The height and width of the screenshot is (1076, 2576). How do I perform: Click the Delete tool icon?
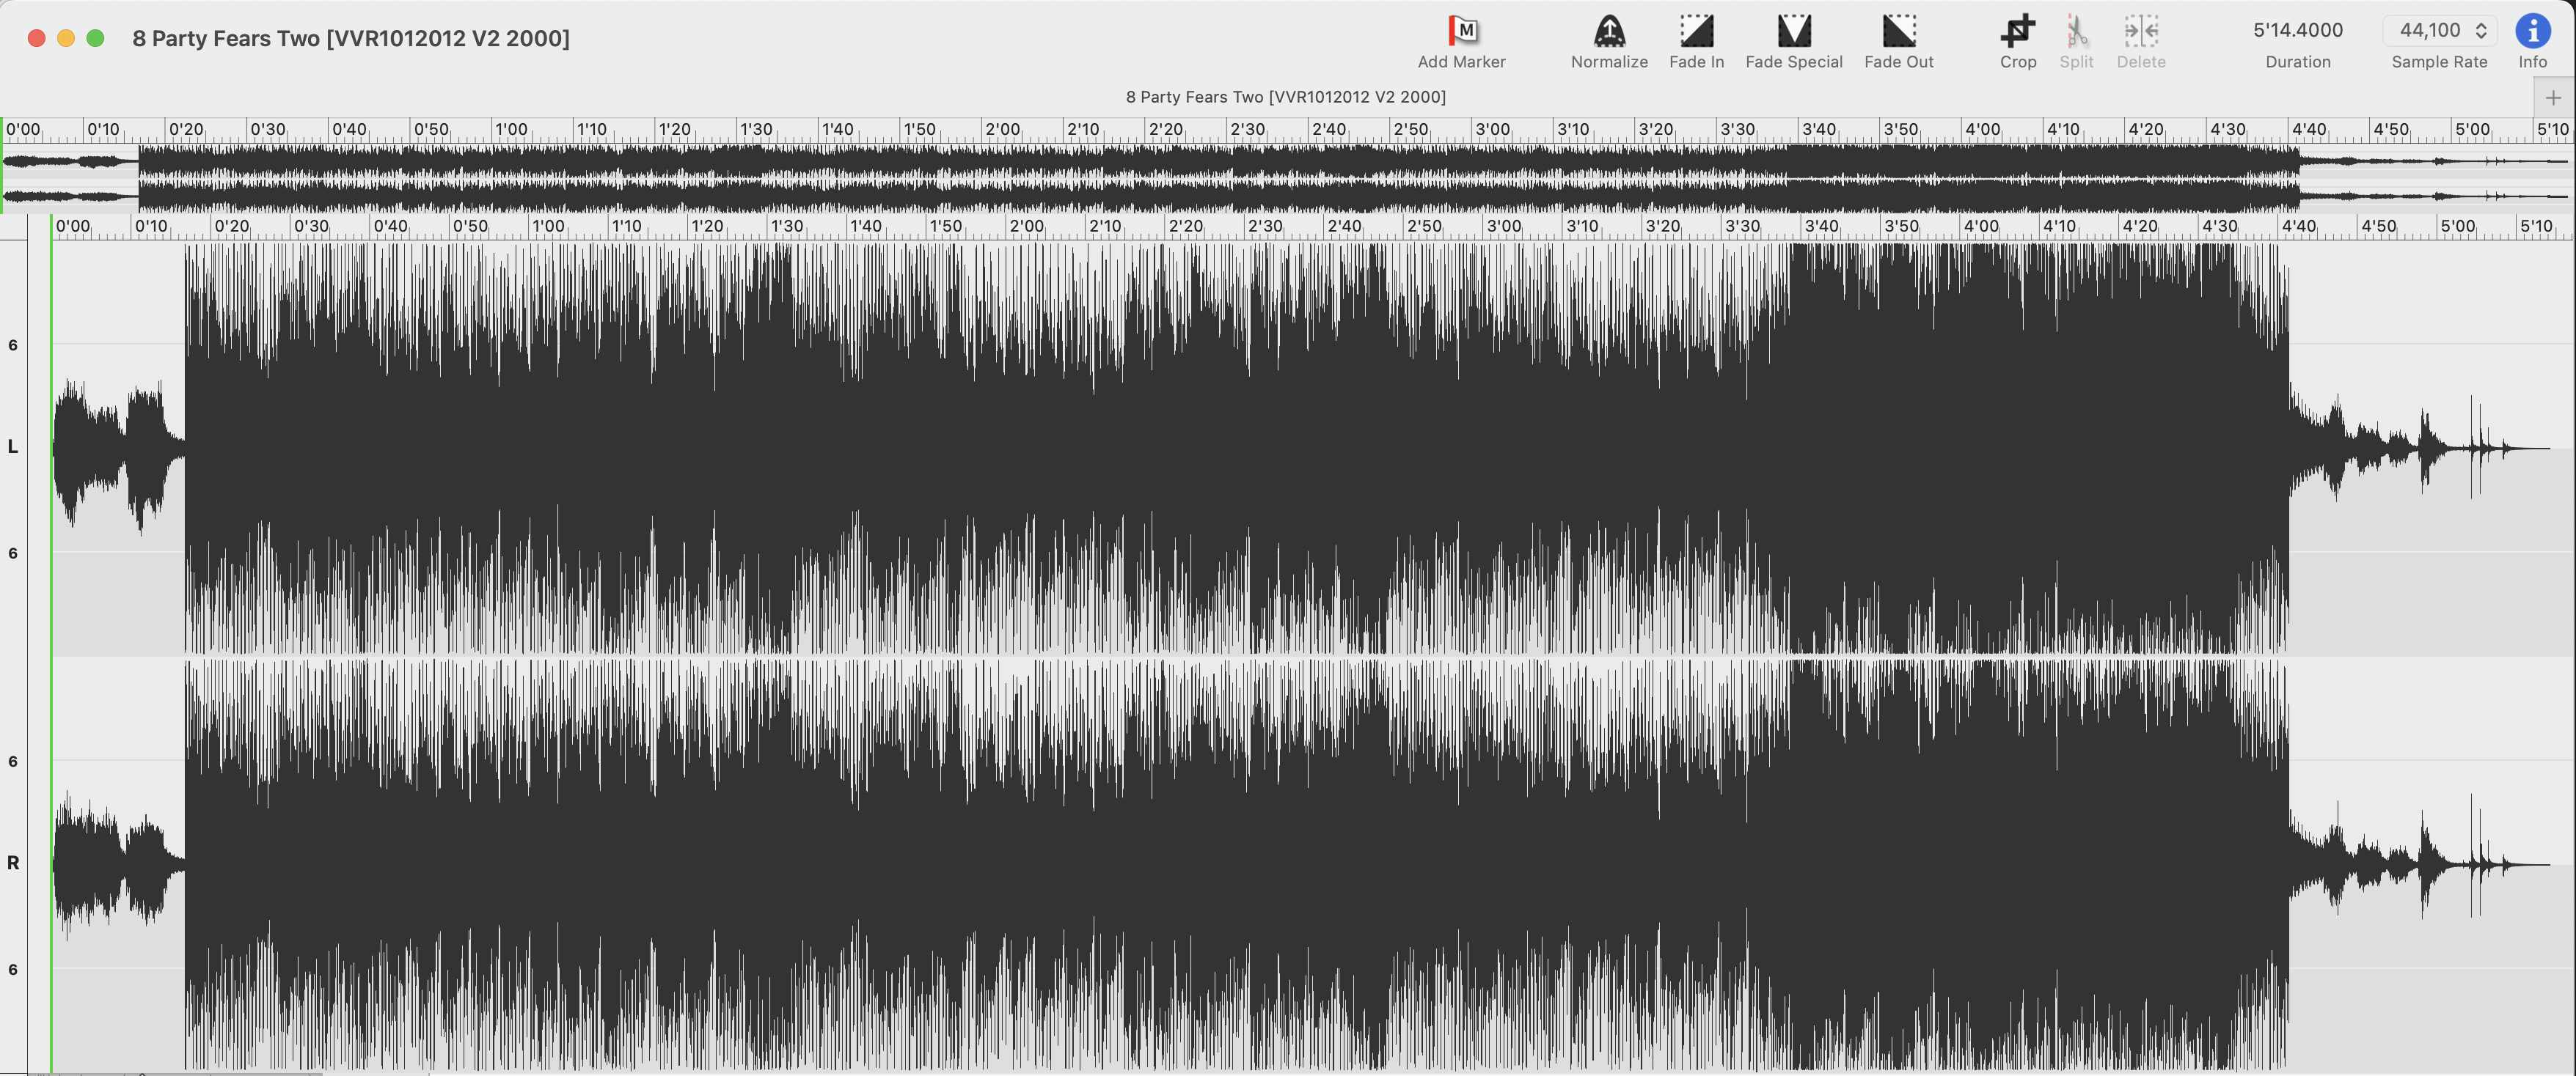pyautogui.click(x=2140, y=30)
